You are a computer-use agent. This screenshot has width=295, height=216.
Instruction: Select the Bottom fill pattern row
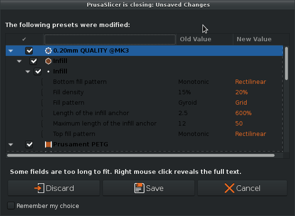coord(144,82)
